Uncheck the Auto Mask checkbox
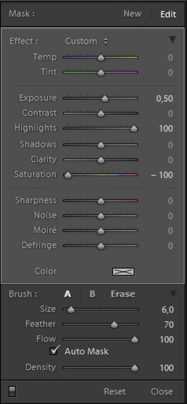The width and height of the screenshot is (187, 404). [54, 351]
